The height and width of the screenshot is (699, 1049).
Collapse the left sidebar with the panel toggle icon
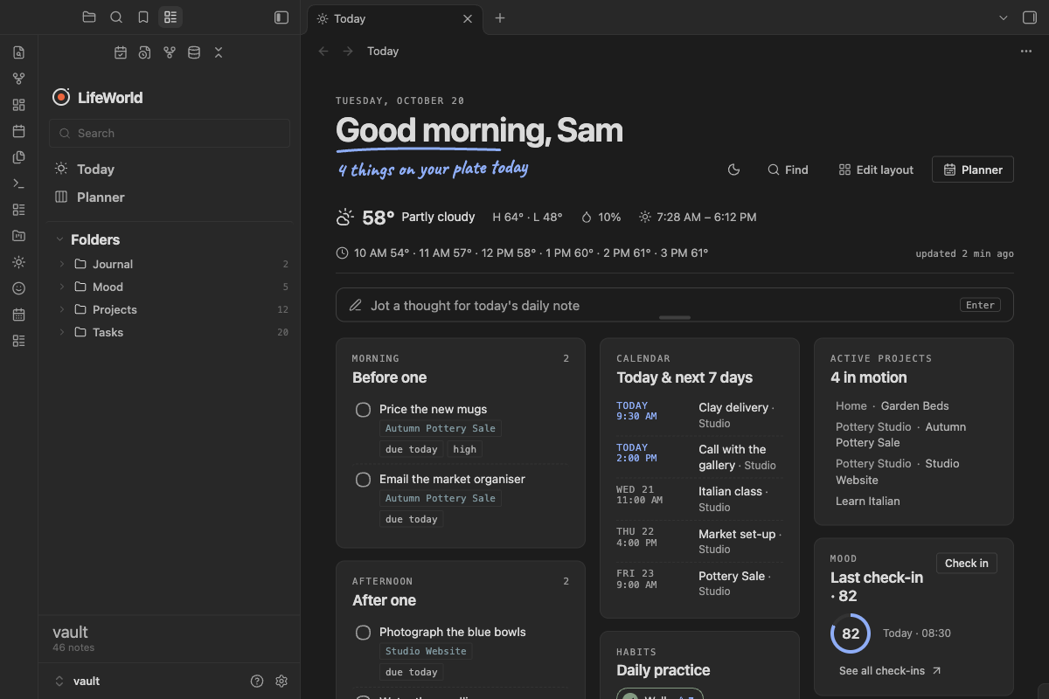(x=281, y=17)
